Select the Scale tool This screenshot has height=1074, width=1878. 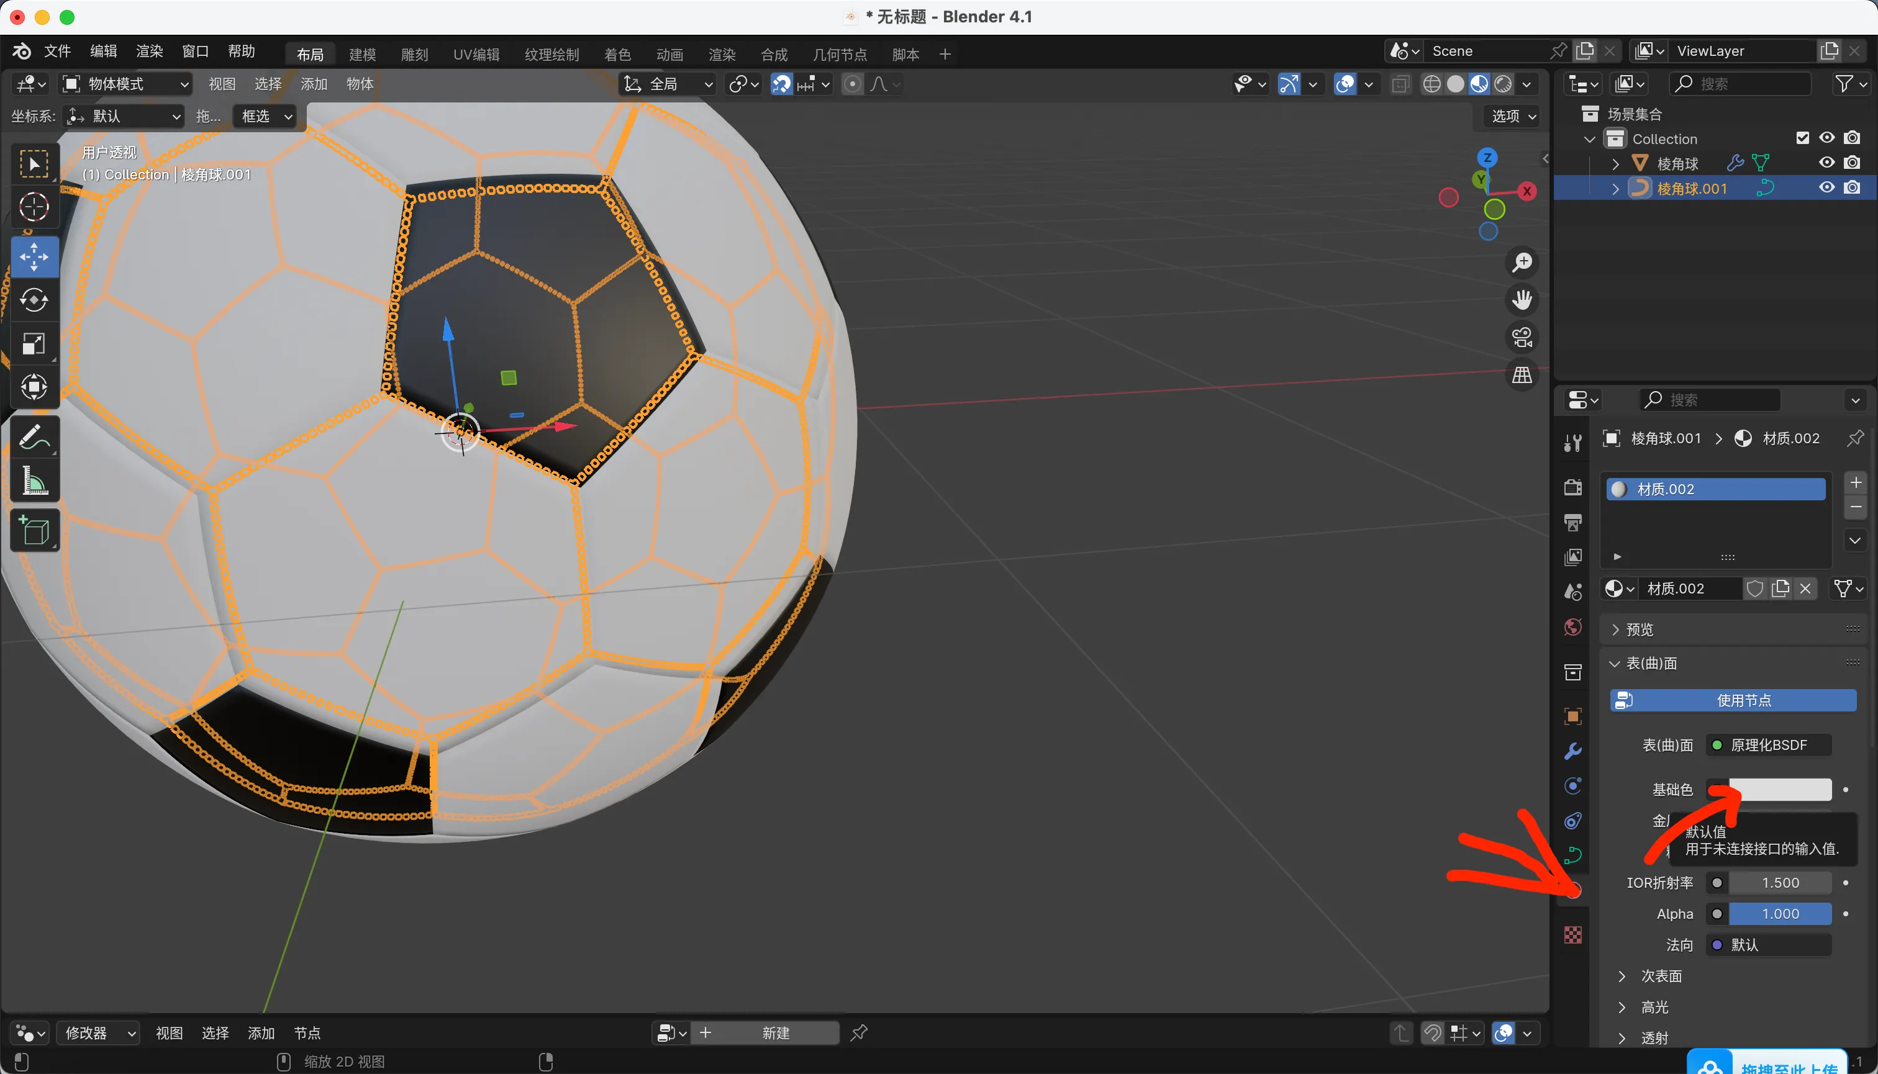pyautogui.click(x=34, y=344)
